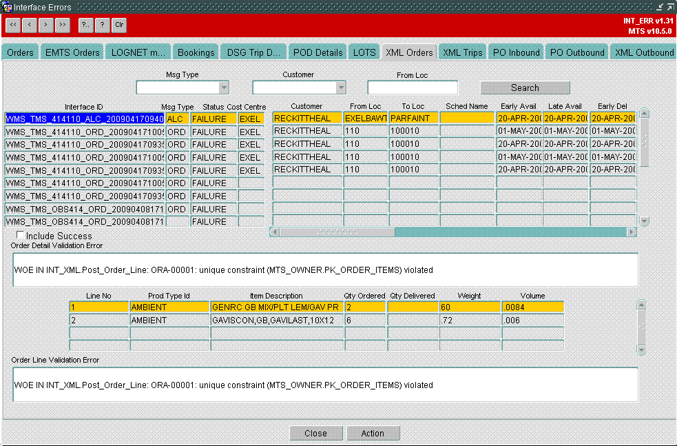Click the Volume .0084 cell
The height and width of the screenshot is (446, 677).
pos(532,307)
